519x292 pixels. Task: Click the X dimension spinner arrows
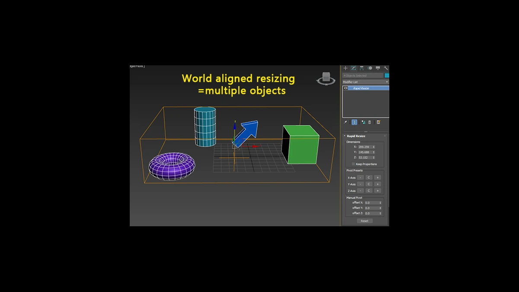(374, 147)
